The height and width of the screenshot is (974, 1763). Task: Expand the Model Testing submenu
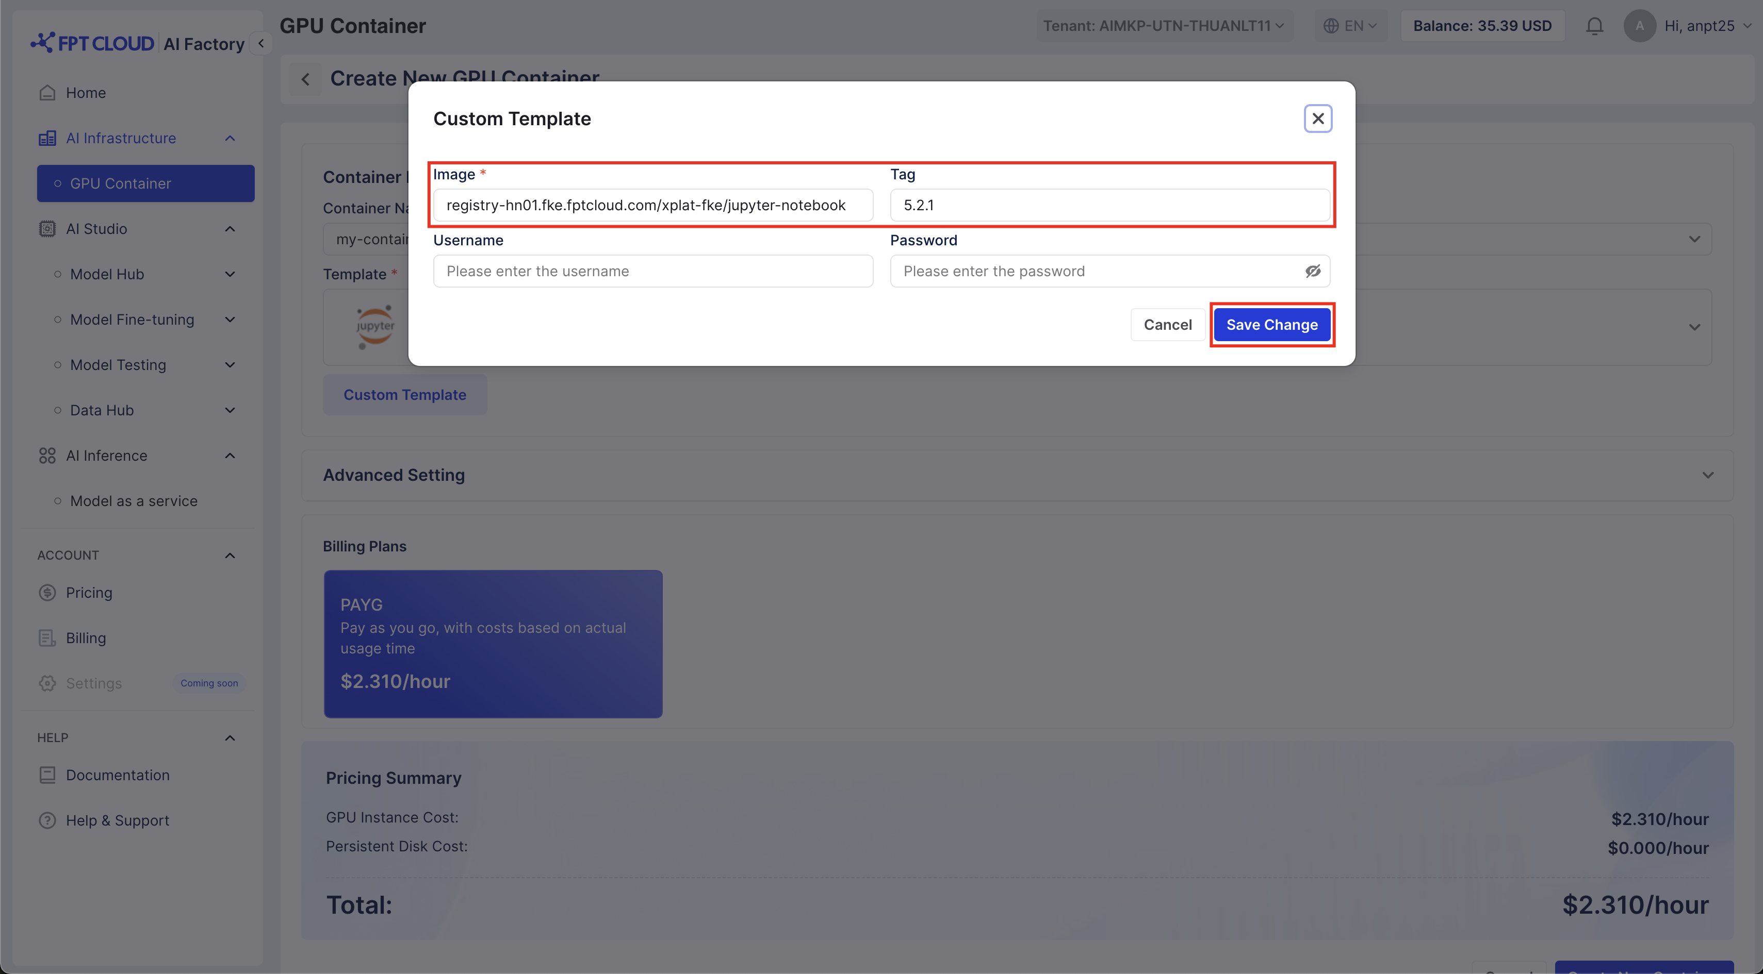pyautogui.click(x=230, y=365)
